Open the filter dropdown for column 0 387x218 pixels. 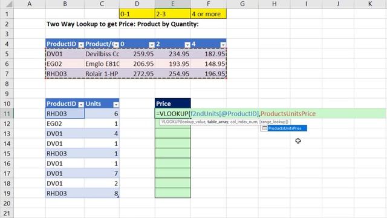pos(152,45)
